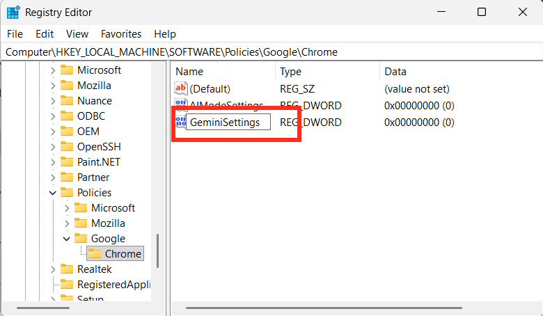Select the Google folder icon
Viewport: 543px width, 316px height.
pyautogui.click(x=81, y=238)
